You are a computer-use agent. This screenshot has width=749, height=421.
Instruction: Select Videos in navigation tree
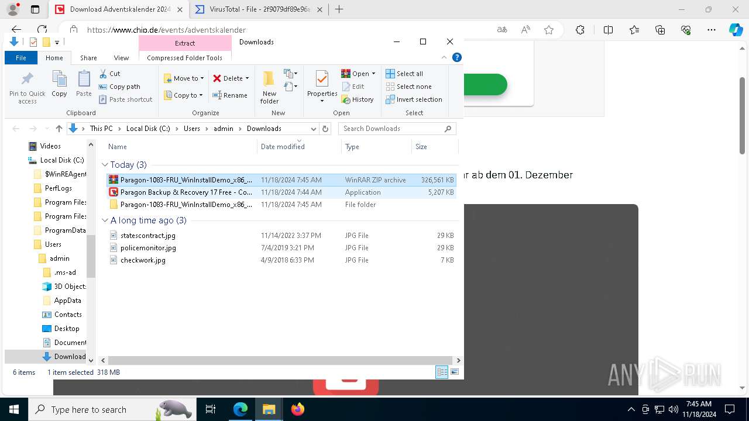(50, 146)
